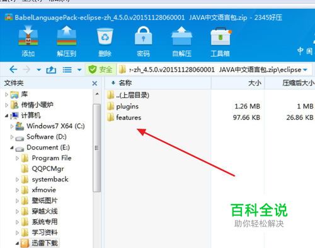Click the 添加 (Add) toolbar icon

pyautogui.click(x=28, y=36)
